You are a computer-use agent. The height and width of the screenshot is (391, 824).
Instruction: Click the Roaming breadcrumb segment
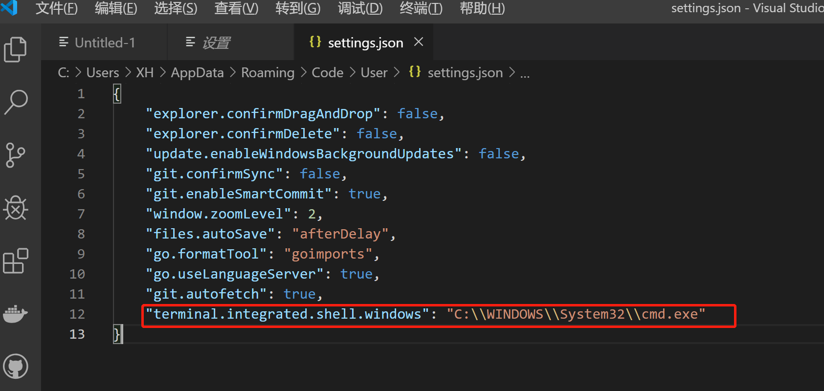click(x=268, y=72)
